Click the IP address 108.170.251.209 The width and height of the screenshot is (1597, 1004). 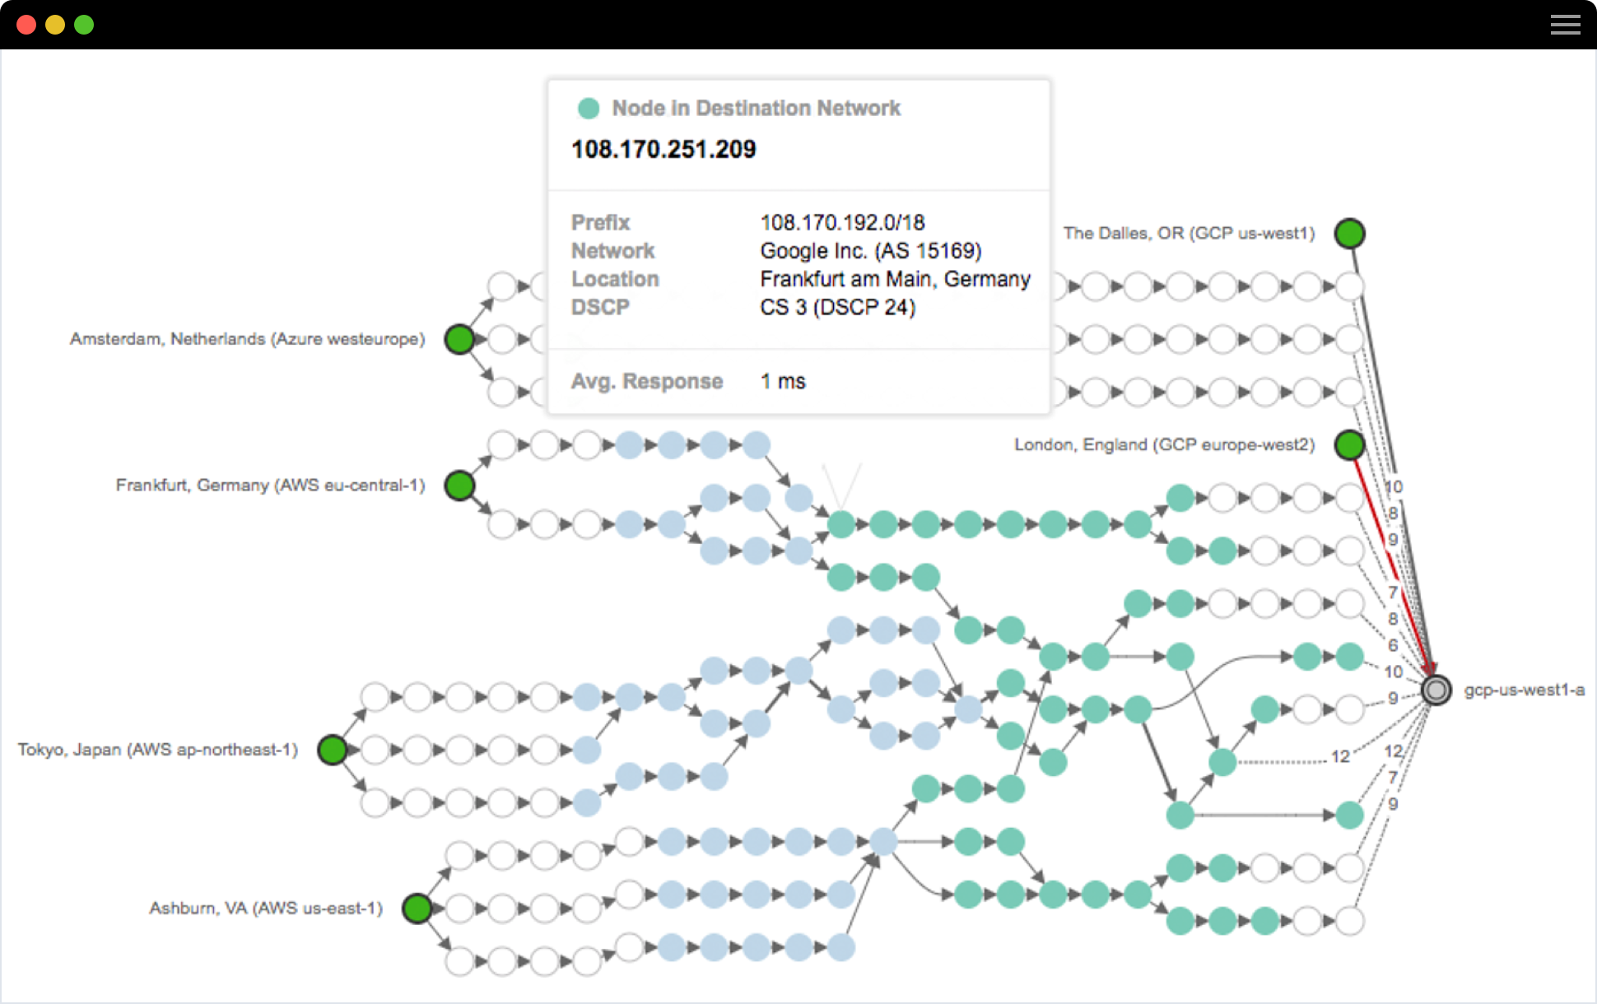pyautogui.click(x=663, y=149)
